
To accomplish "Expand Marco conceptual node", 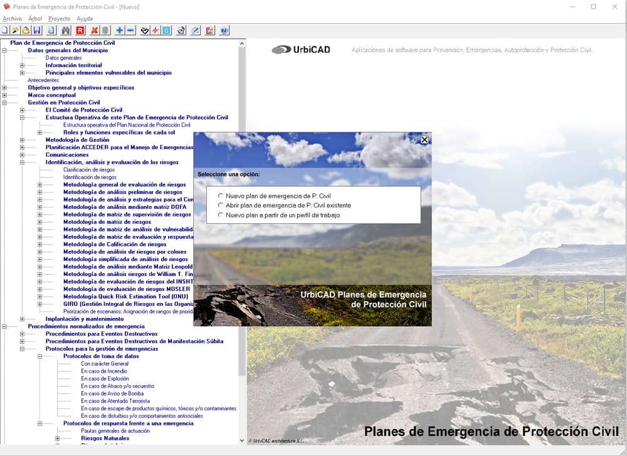I will coord(4,95).
